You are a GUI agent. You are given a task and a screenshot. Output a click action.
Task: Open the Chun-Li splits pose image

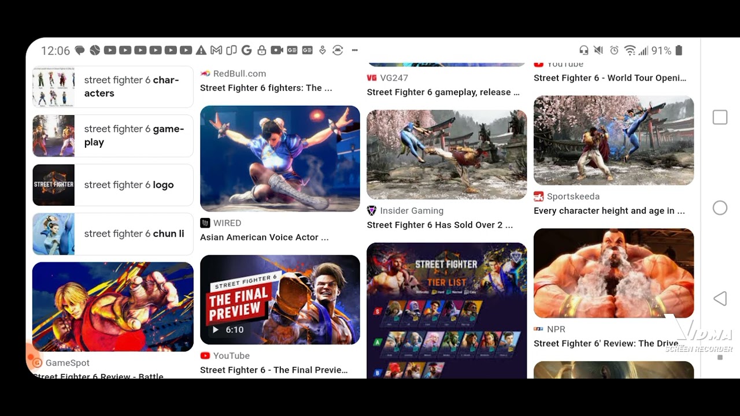pyautogui.click(x=280, y=158)
